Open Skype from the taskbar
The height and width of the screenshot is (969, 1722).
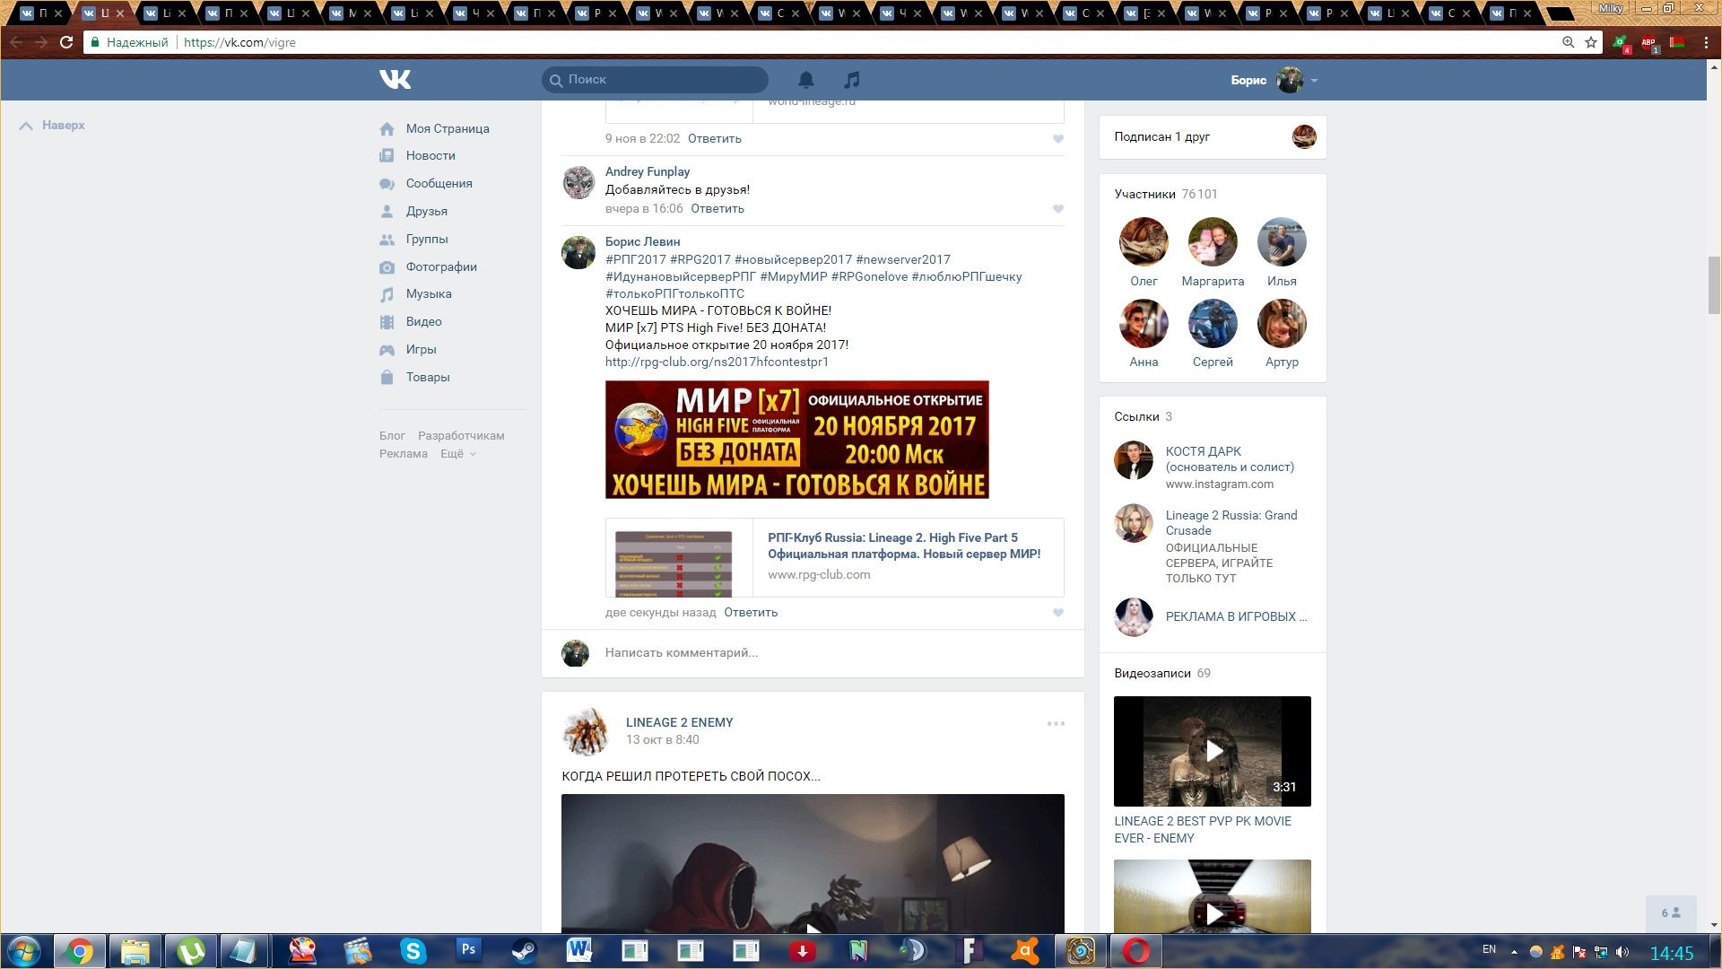(x=413, y=950)
